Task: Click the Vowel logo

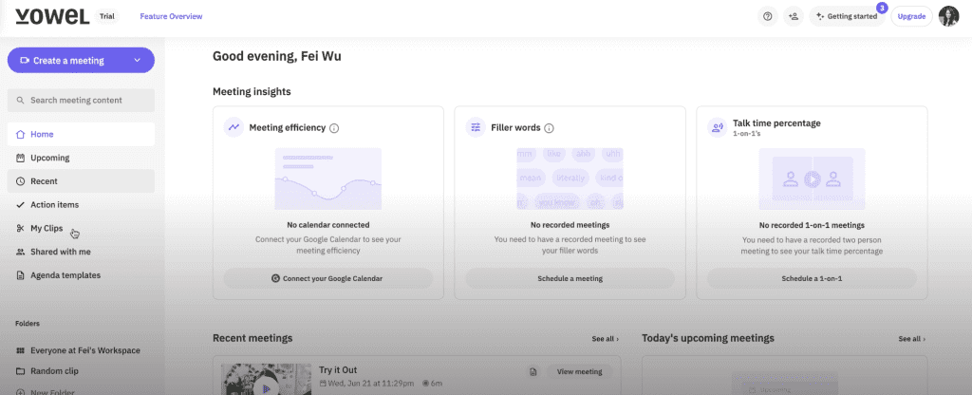Action: 53,17
